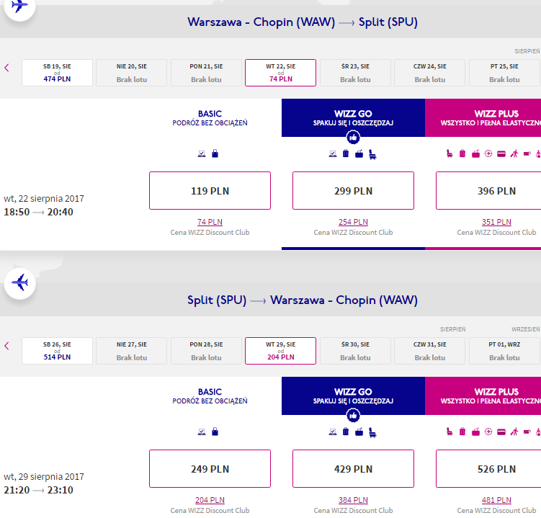This screenshot has height=518, width=541.
Task: Click online check-in icon under outbound WIZZ GO
Action: (x=333, y=153)
